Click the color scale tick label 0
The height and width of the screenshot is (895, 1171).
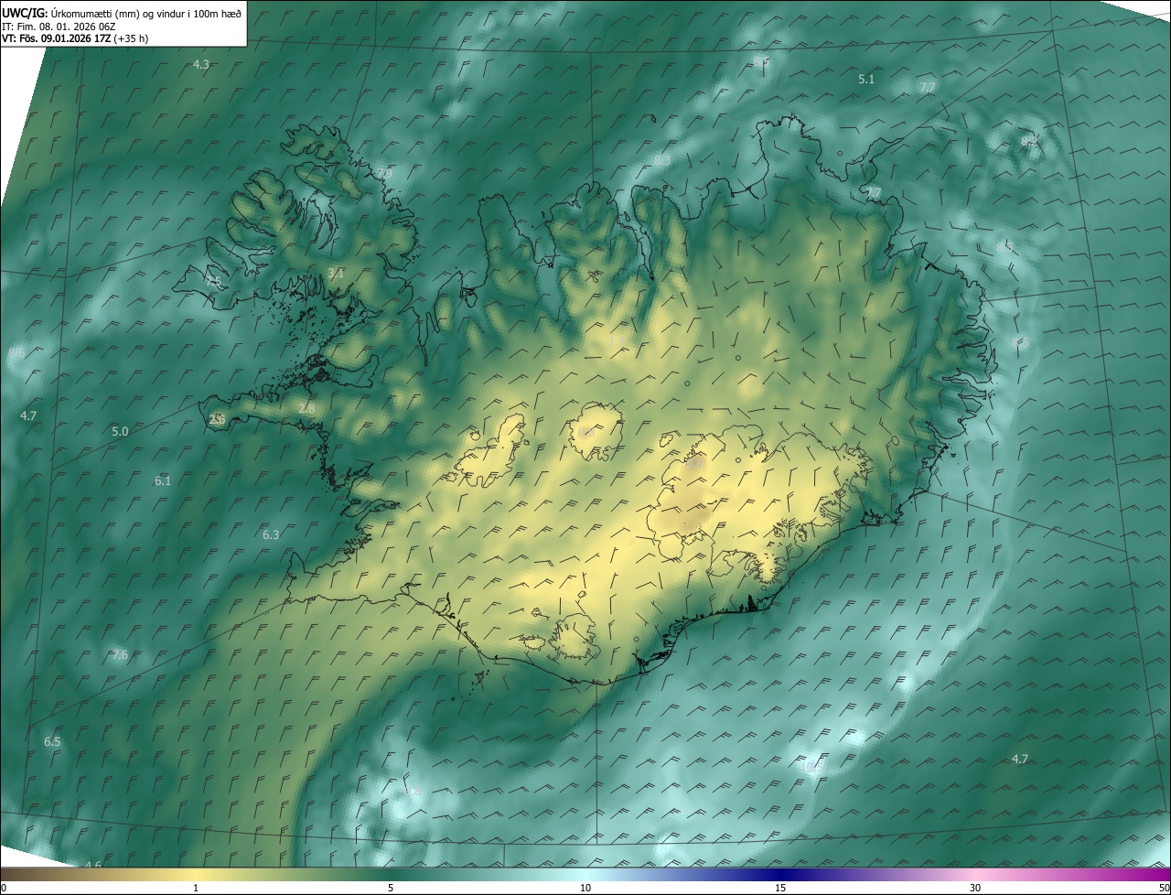coord(4,888)
